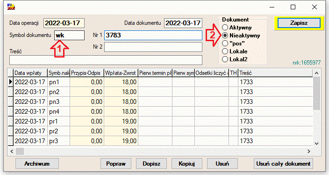Click the 19,00 payment cell in pr3 row

click(x=121, y=141)
